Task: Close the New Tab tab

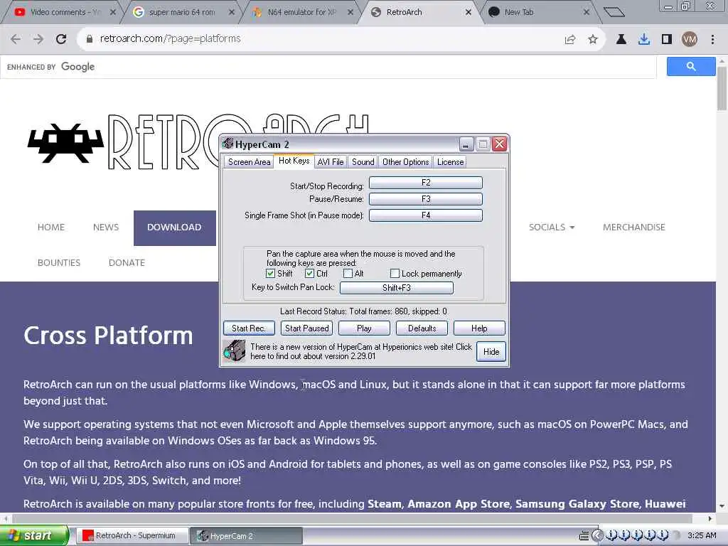Action: coord(587,13)
